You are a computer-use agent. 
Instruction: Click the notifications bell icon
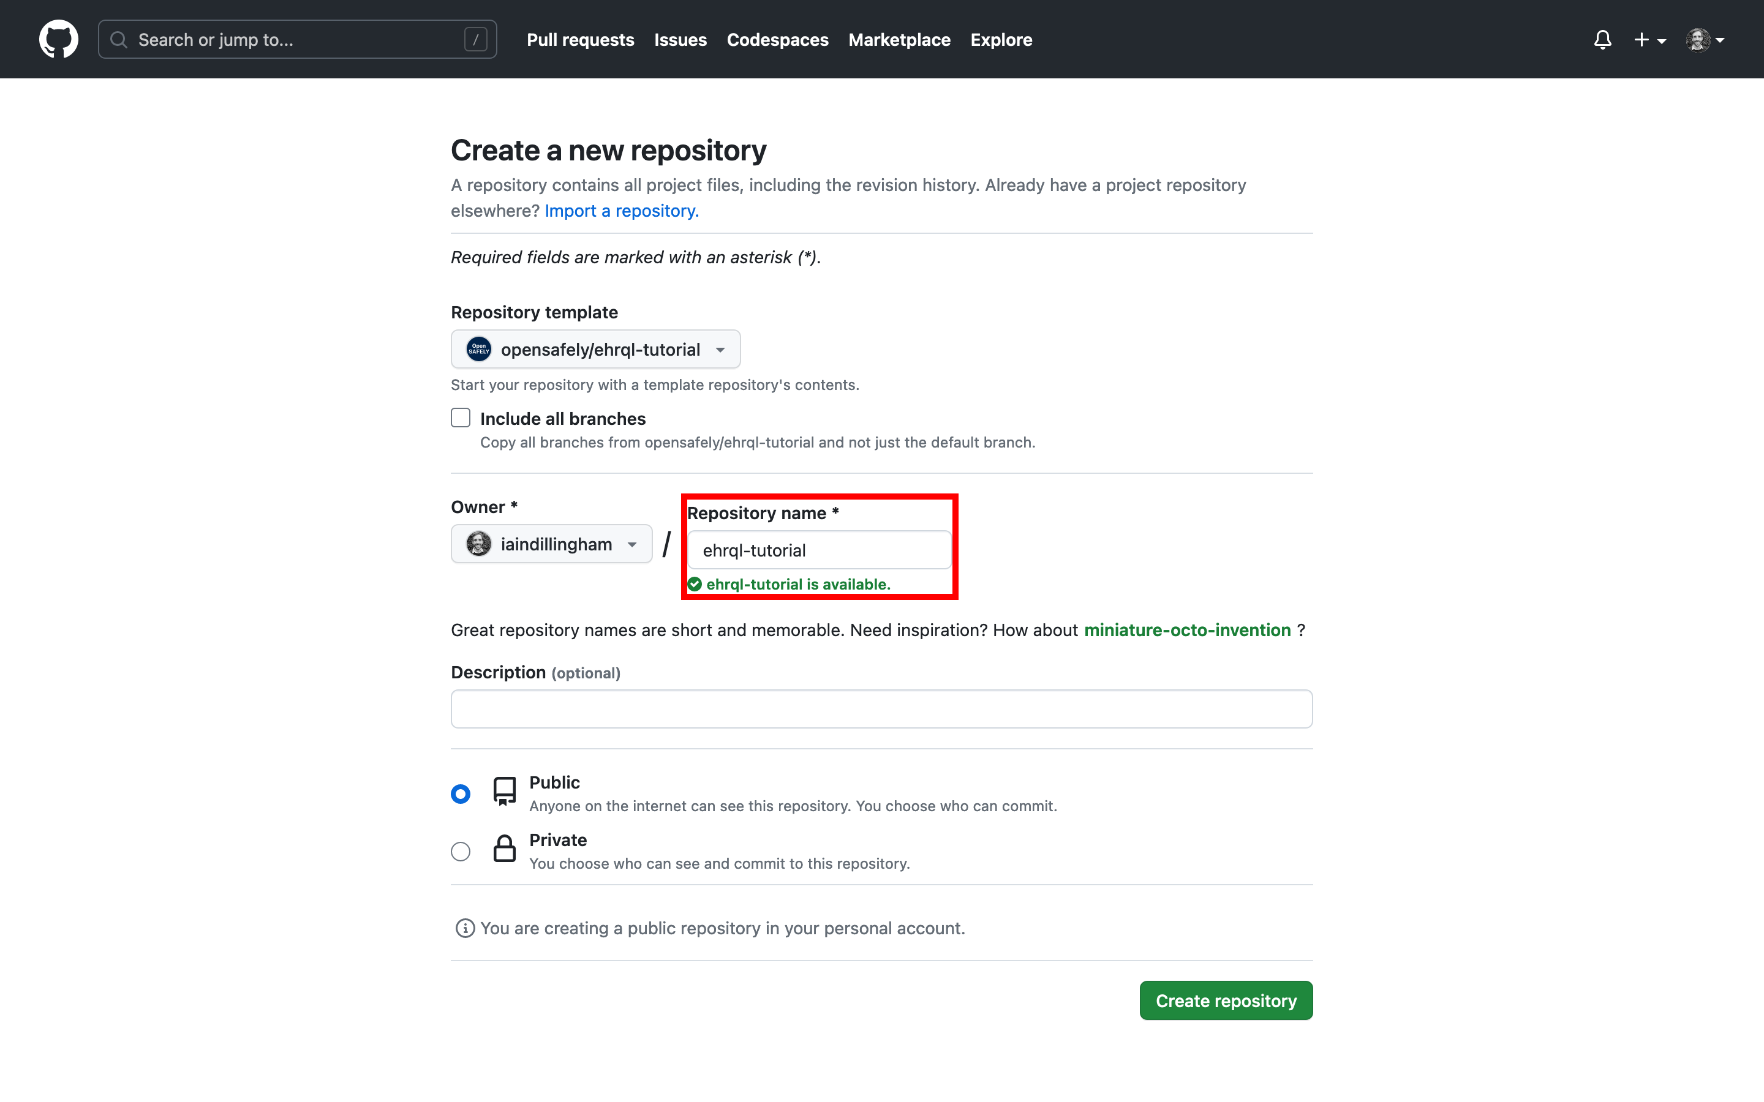(x=1602, y=39)
